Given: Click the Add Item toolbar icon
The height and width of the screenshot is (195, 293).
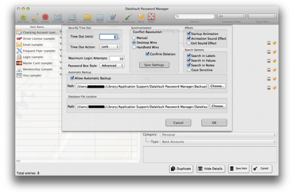Looking at the screenshot, I should [23, 17].
